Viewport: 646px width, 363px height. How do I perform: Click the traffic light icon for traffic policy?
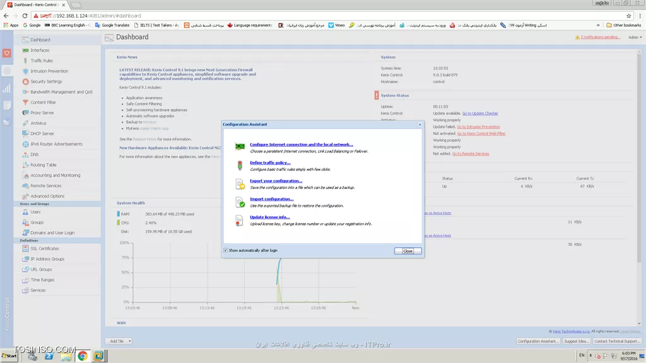240,165
